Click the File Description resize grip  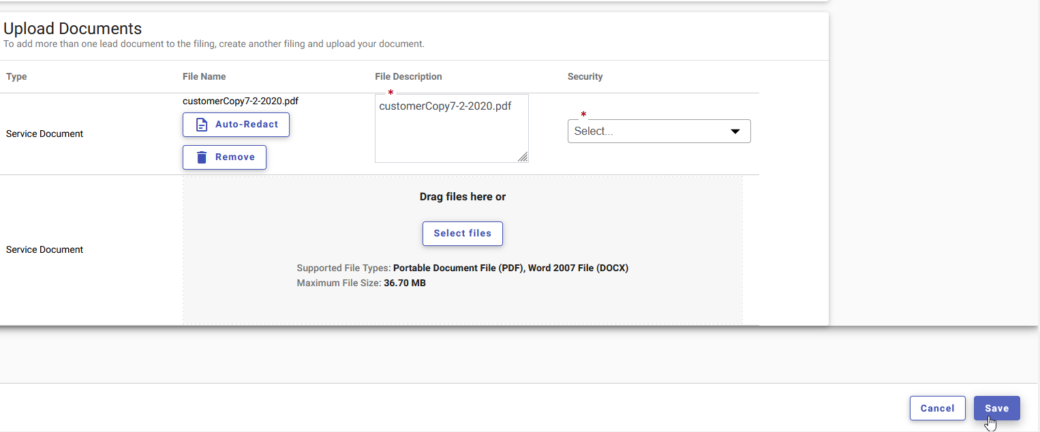click(523, 158)
